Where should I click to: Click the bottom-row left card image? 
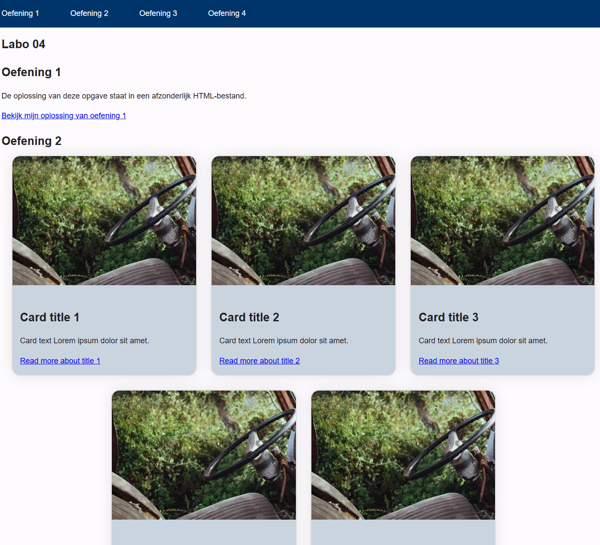point(203,455)
